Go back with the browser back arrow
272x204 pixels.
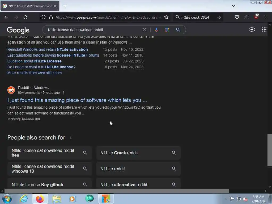[6, 17]
